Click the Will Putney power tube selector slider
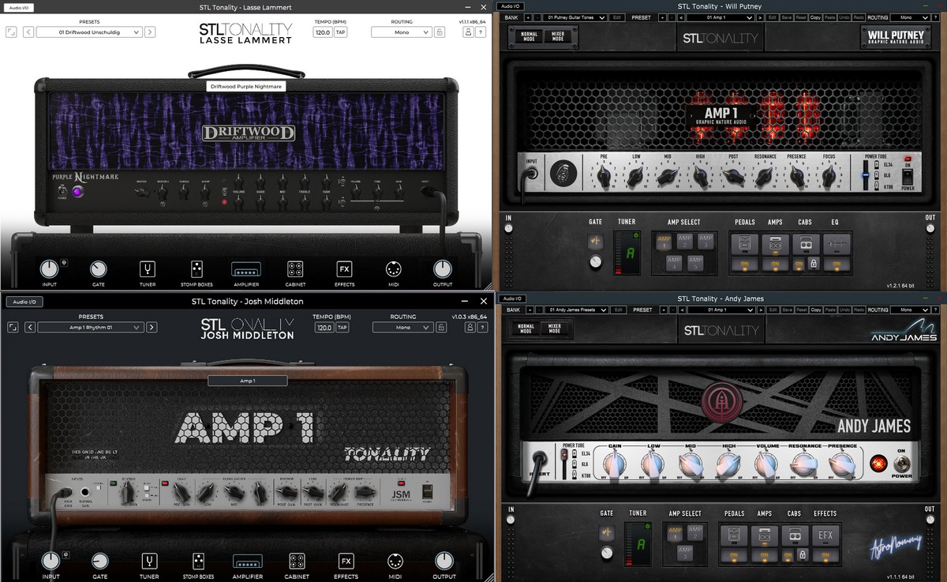 click(x=865, y=175)
